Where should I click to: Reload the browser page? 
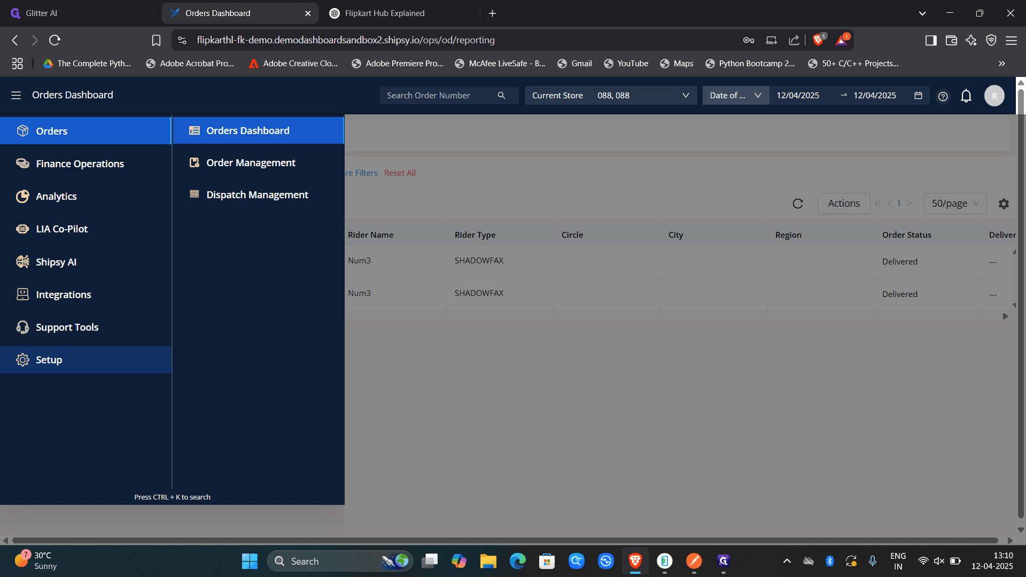pos(55,40)
